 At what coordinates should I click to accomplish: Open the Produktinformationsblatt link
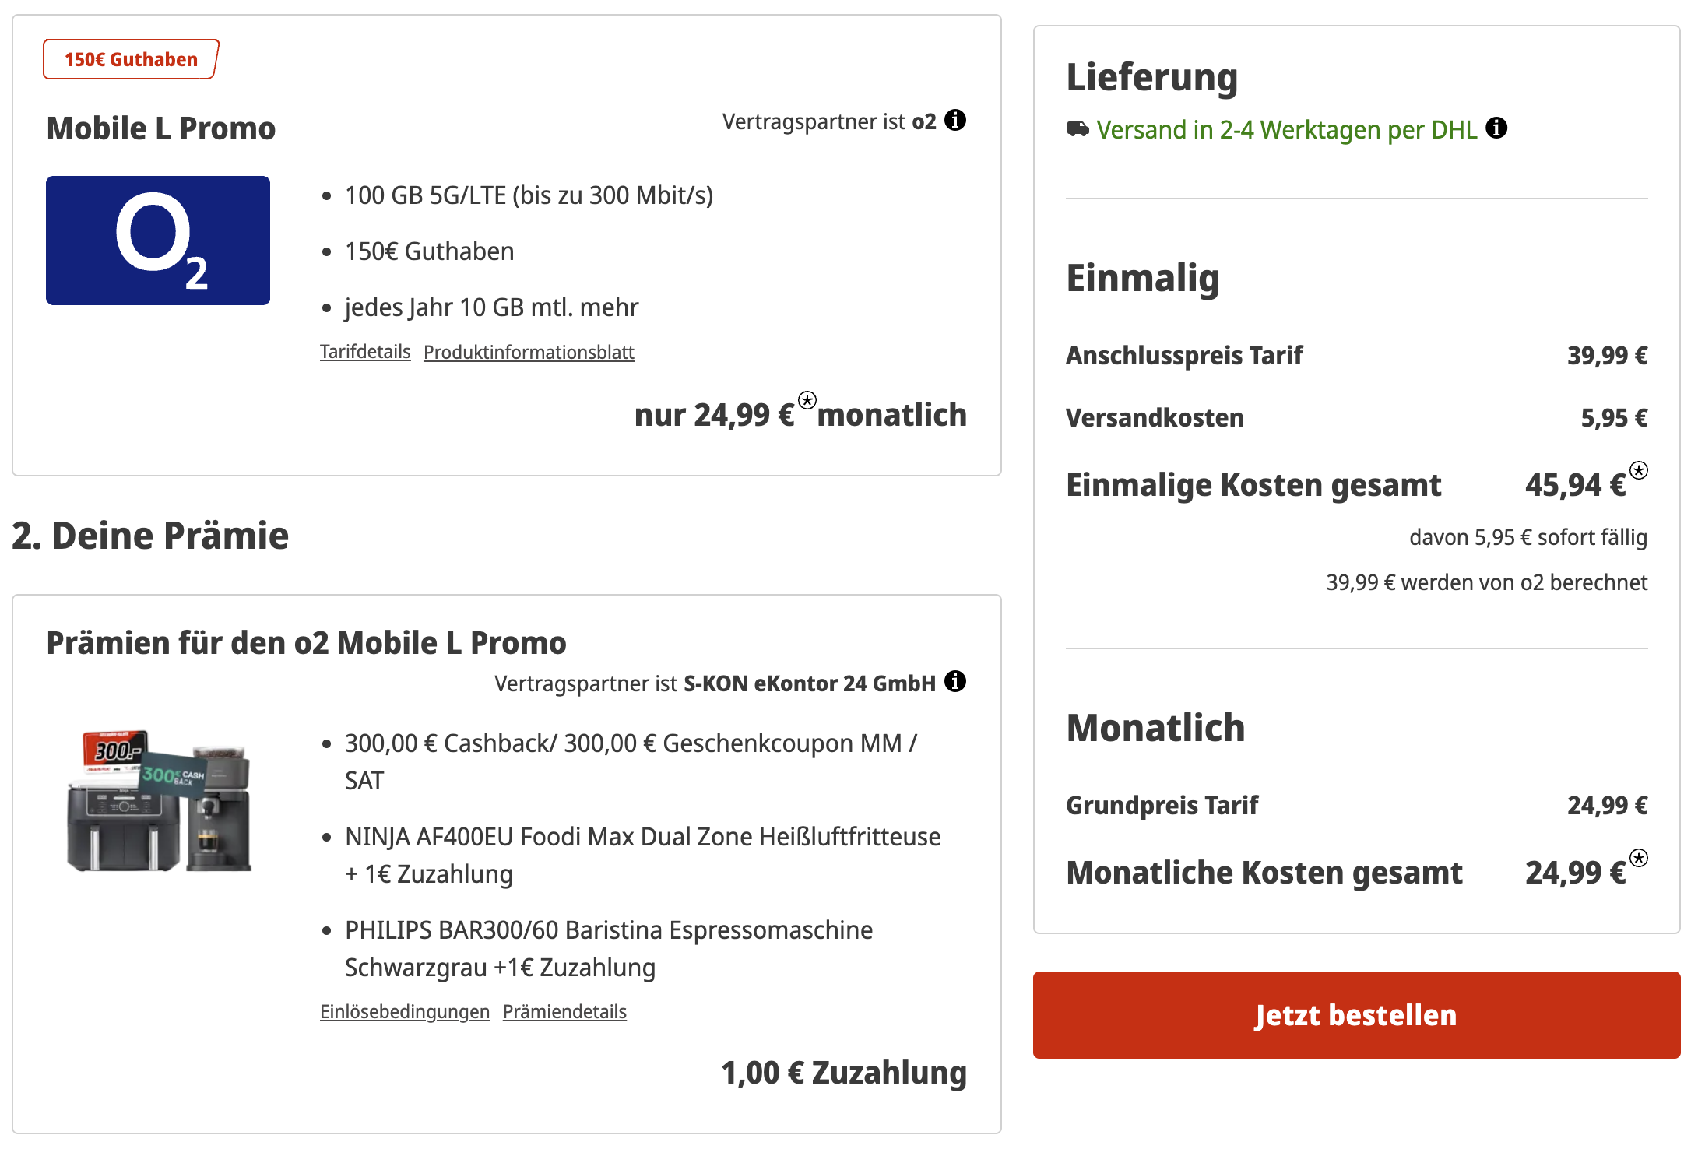pos(529,353)
